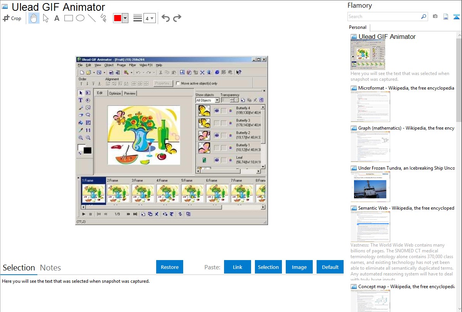This screenshot has height=312, width=462.
Task: Click the paint bucket fill tool in GIF Animator
Action: (81, 123)
